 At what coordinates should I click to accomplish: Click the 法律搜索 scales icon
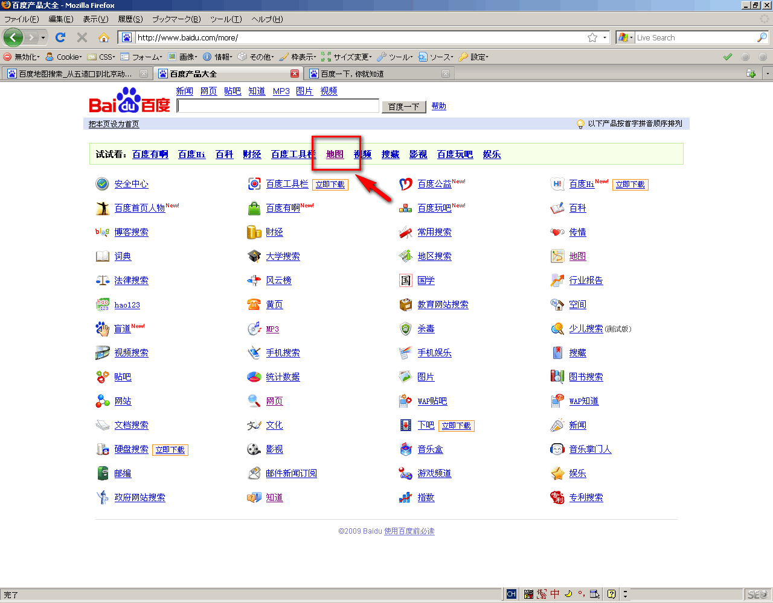[103, 280]
